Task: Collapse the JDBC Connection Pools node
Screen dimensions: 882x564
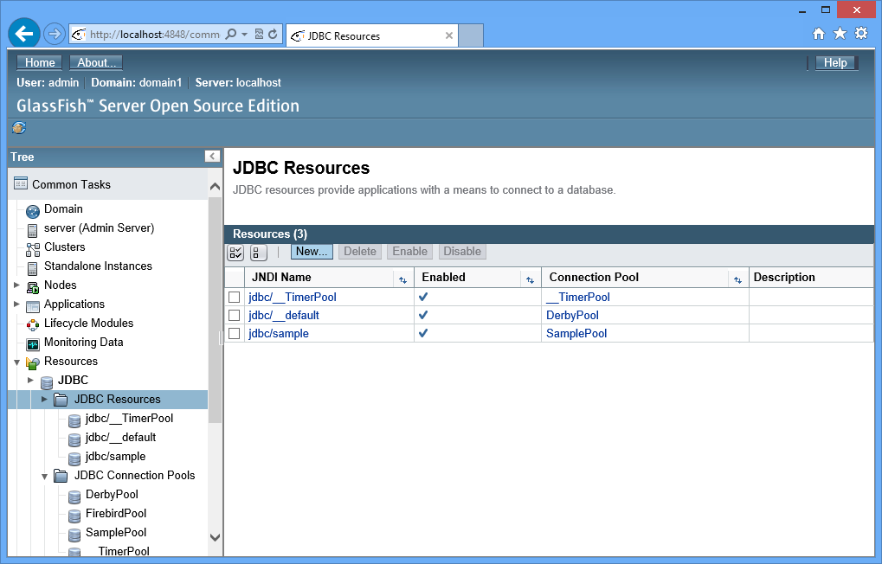Action: [x=44, y=477]
